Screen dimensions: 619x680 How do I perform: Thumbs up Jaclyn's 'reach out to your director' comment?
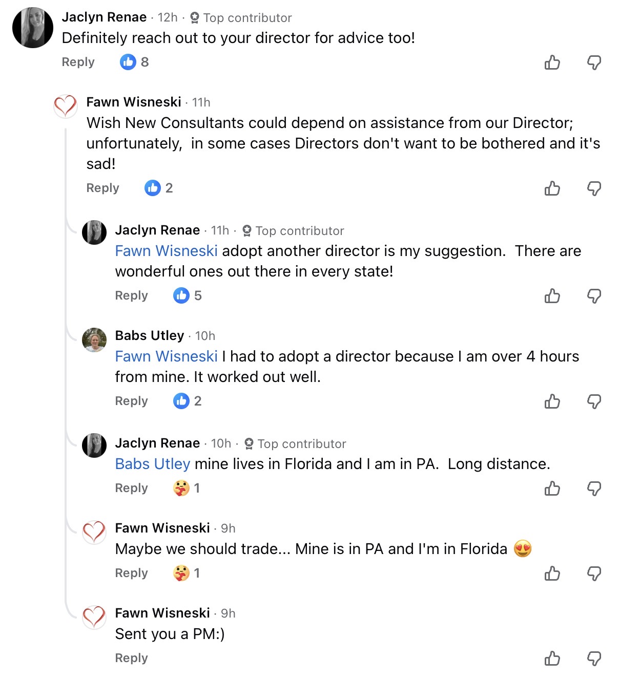click(x=552, y=62)
